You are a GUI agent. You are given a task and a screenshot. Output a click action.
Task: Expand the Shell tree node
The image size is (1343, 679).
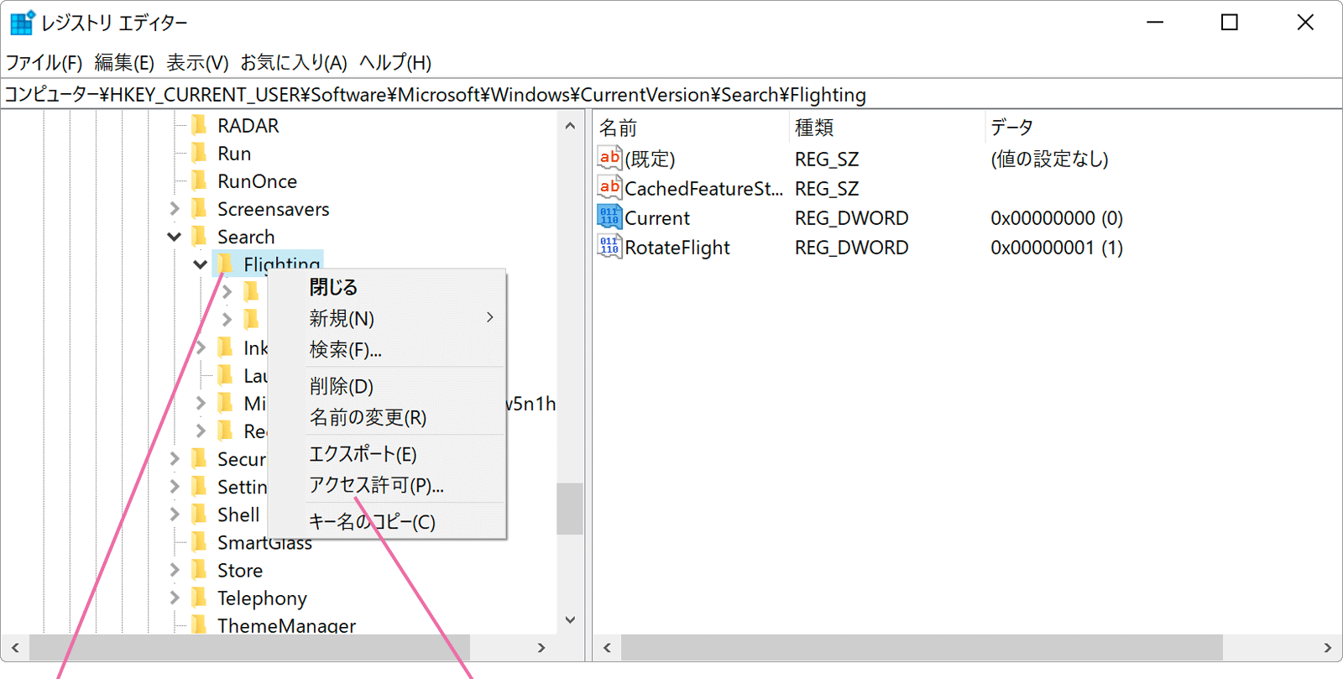pyautogui.click(x=175, y=514)
